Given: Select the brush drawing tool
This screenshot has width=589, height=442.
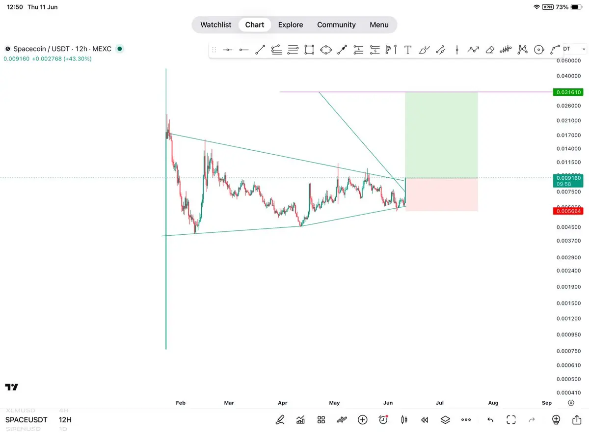Looking at the screenshot, I should 424,50.
